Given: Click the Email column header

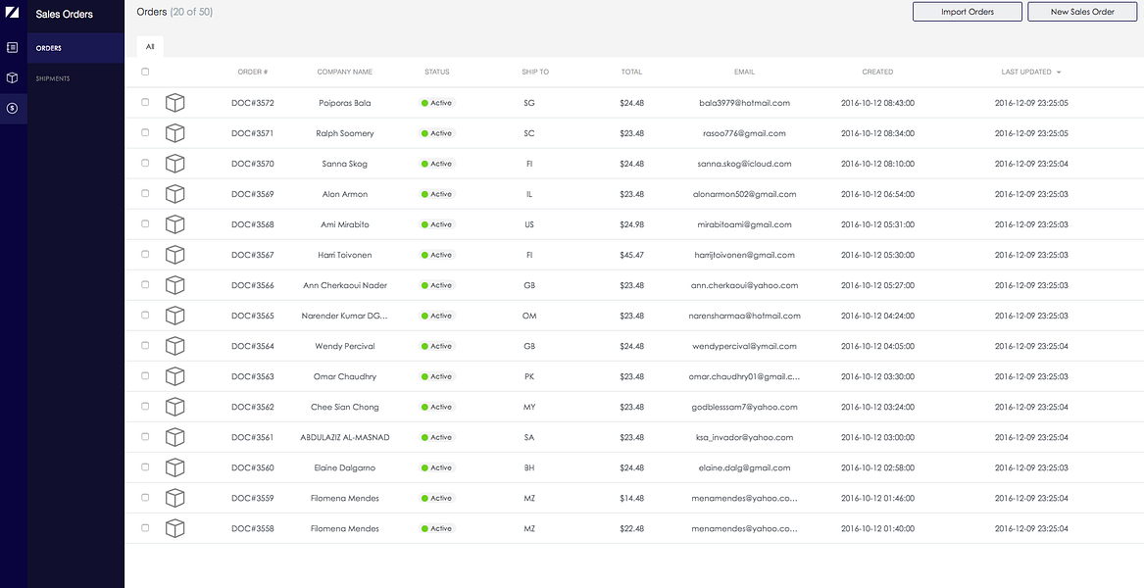Looking at the screenshot, I should [744, 73].
